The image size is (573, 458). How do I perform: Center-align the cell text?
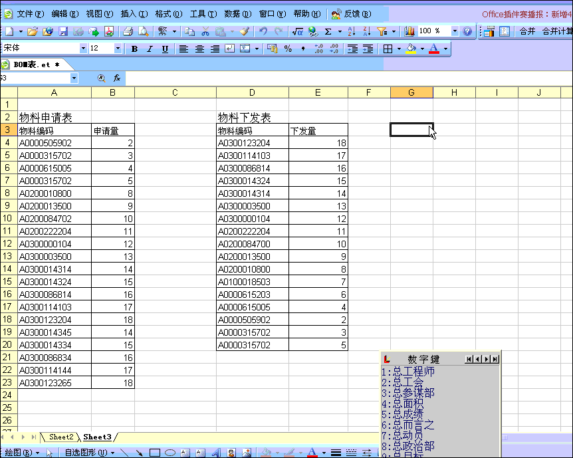click(x=199, y=49)
